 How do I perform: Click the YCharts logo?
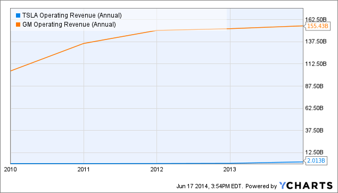[x=306, y=186]
